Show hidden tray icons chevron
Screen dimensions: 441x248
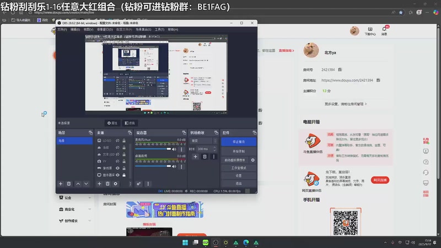(385, 242)
